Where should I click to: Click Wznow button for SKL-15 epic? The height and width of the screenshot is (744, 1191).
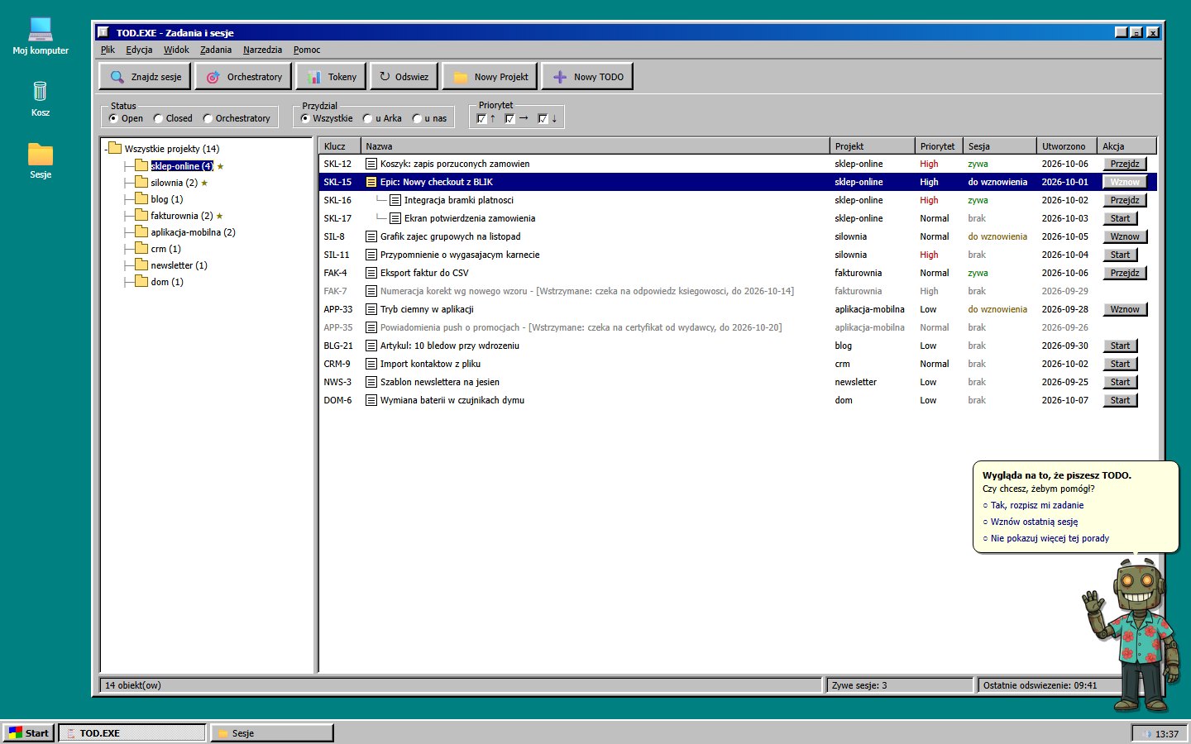click(1125, 182)
